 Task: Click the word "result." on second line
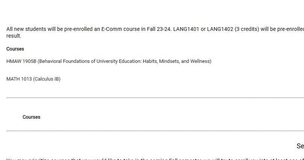point(14,36)
